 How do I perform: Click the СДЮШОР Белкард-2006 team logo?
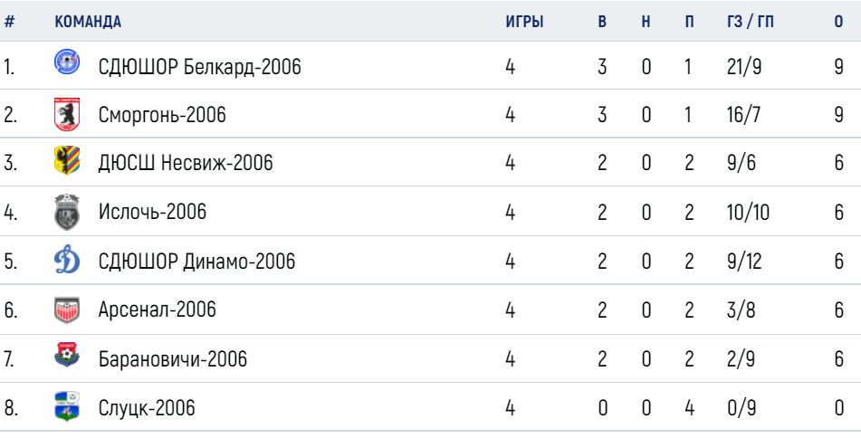(x=67, y=62)
